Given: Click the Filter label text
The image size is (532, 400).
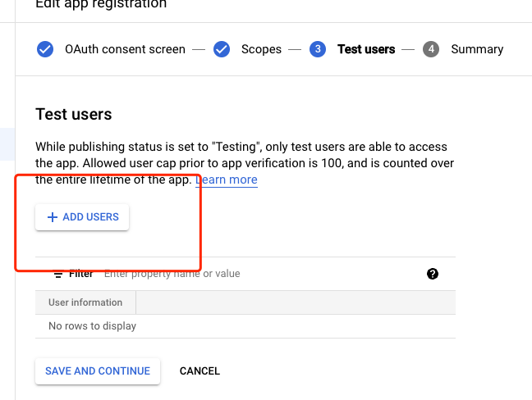Looking at the screenshot, I should tap(80, 274).
